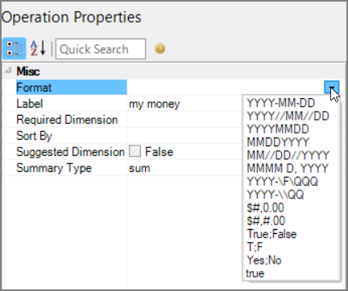The image size is (348, 291).
Task: Toggle the Suggested Dimension checkbox
Action: pyautogui.click(x=135, y=151)
